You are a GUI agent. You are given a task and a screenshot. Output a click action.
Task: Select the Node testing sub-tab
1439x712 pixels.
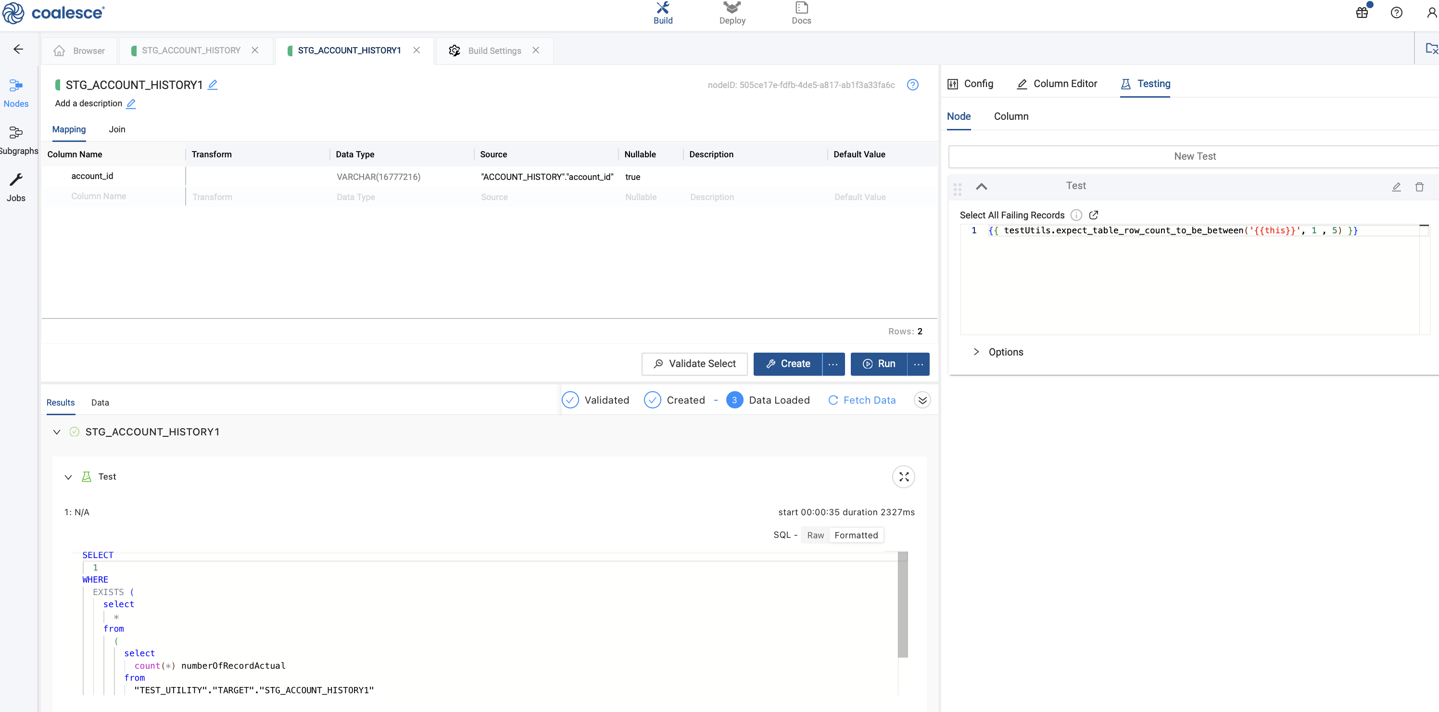[x=959, y=116]
